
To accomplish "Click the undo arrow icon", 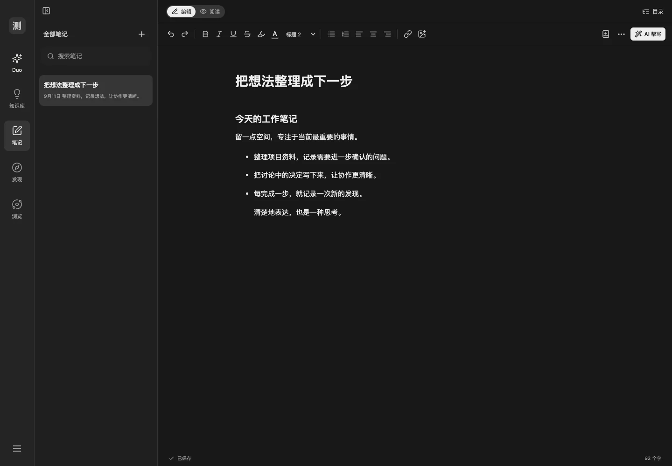I will [171, 34].
